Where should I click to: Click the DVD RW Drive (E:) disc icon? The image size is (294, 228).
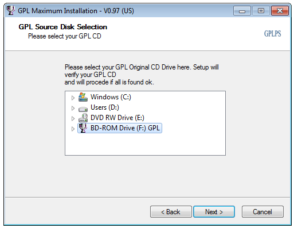tap(83, 118)
